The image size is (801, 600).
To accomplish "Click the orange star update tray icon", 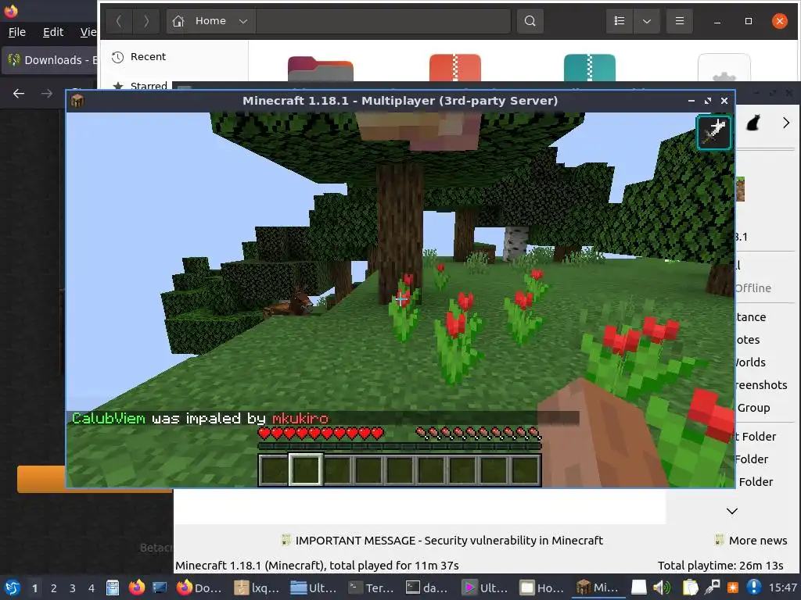I will click(x=733, y=587).
